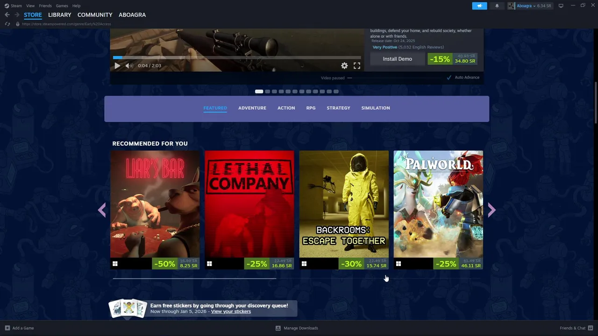Click the Big Picture mode monitor icon

(x=561, y=6)
